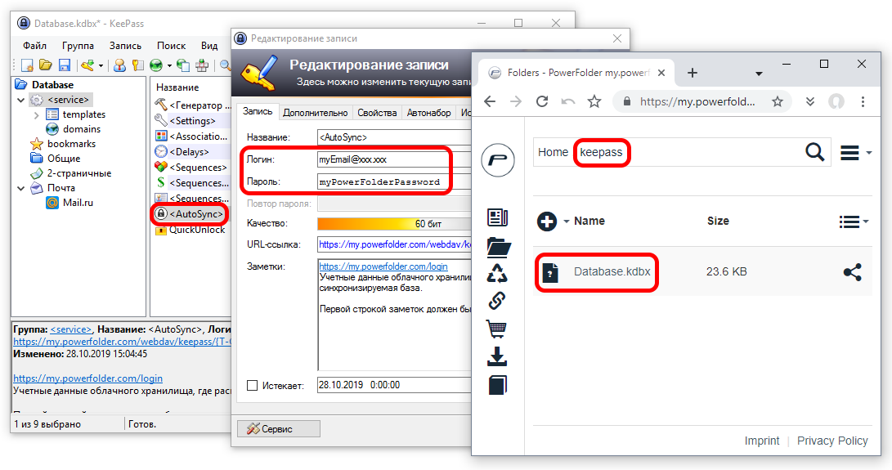Open the <service> group link in details pane
Image resolution: width=892 pixels, height=470 pixels.
coord(70,329)
